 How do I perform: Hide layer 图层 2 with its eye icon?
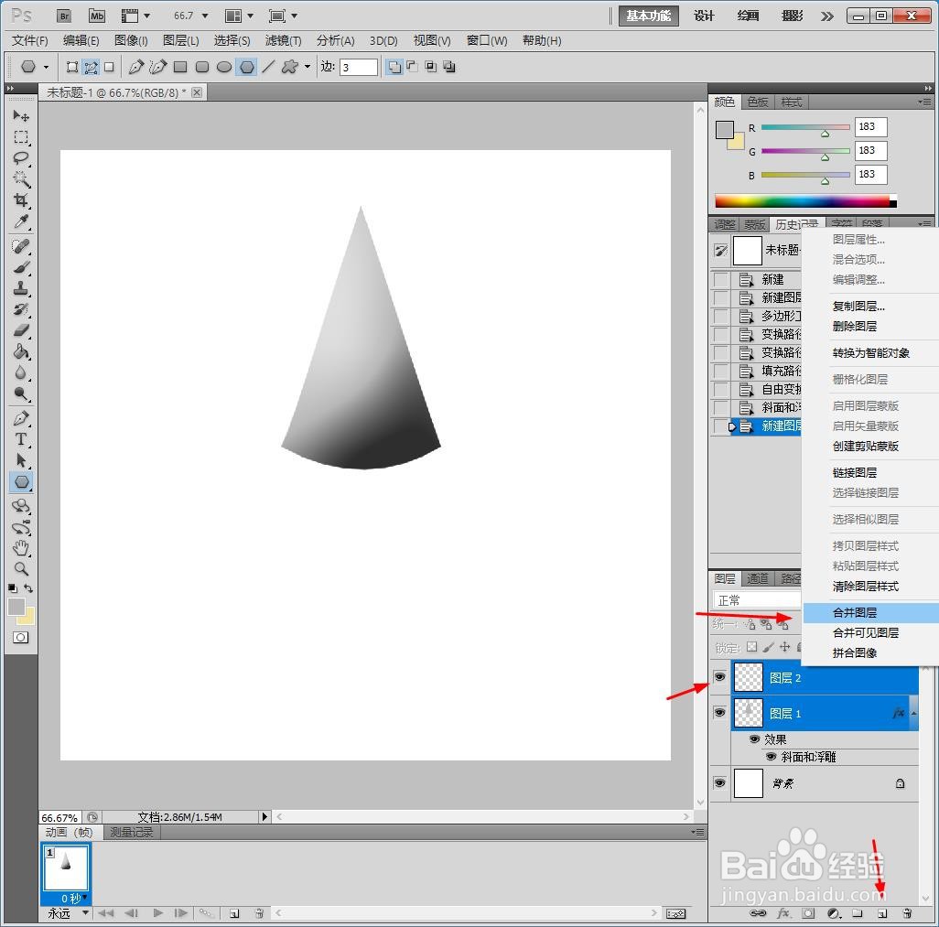[720, 676]
